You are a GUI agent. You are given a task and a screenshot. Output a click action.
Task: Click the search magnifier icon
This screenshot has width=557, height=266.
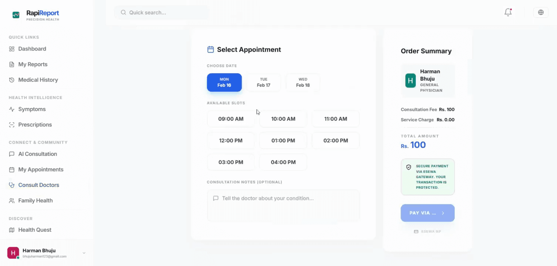124,13
